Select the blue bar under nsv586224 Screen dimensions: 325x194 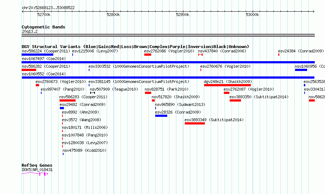pos(38,55)
